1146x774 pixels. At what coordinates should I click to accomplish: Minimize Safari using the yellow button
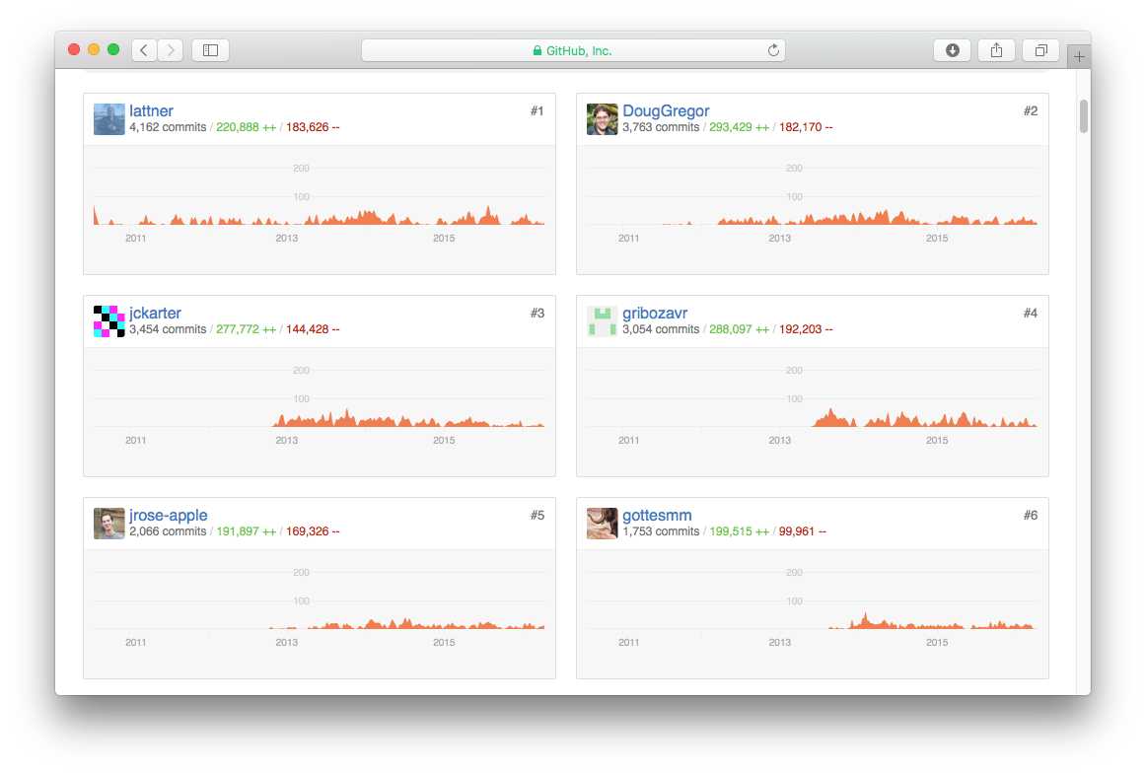[x=94, y=49]
